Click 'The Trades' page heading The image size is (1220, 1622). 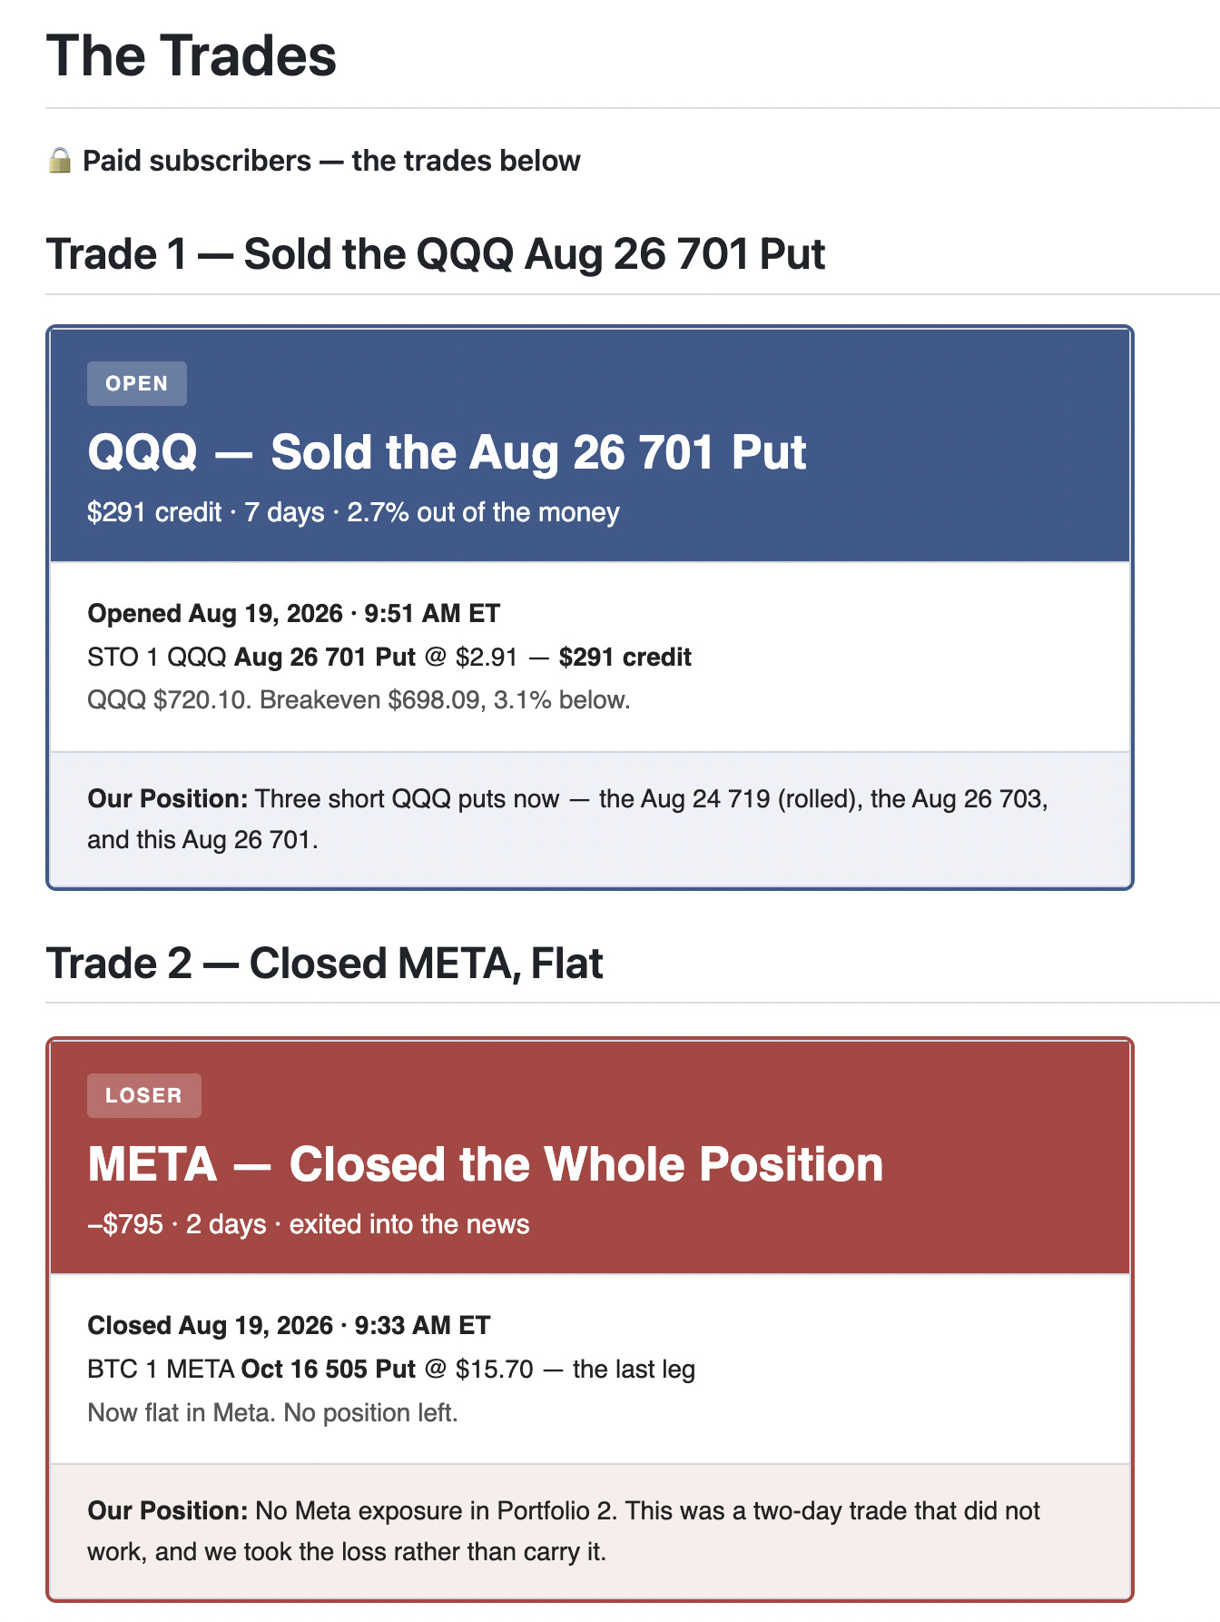[x=192, y=55]
